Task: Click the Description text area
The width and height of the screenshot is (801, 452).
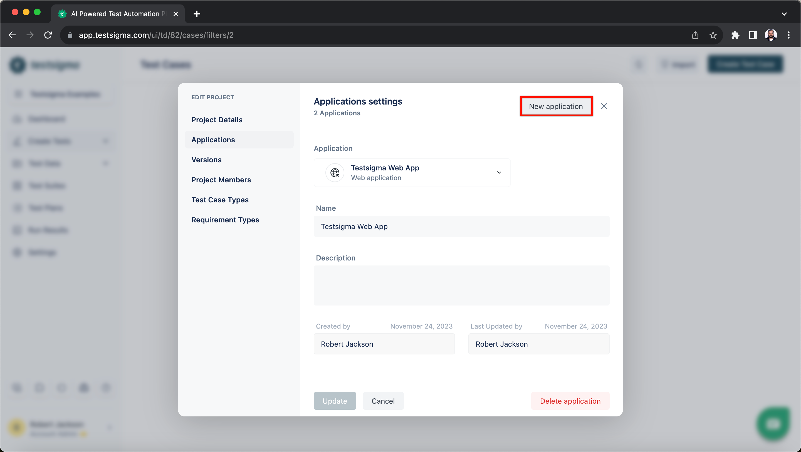Action: coord(461,285)
